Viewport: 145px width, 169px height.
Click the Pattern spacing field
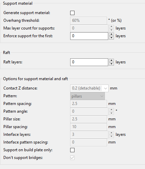click(x=89, y=104)
